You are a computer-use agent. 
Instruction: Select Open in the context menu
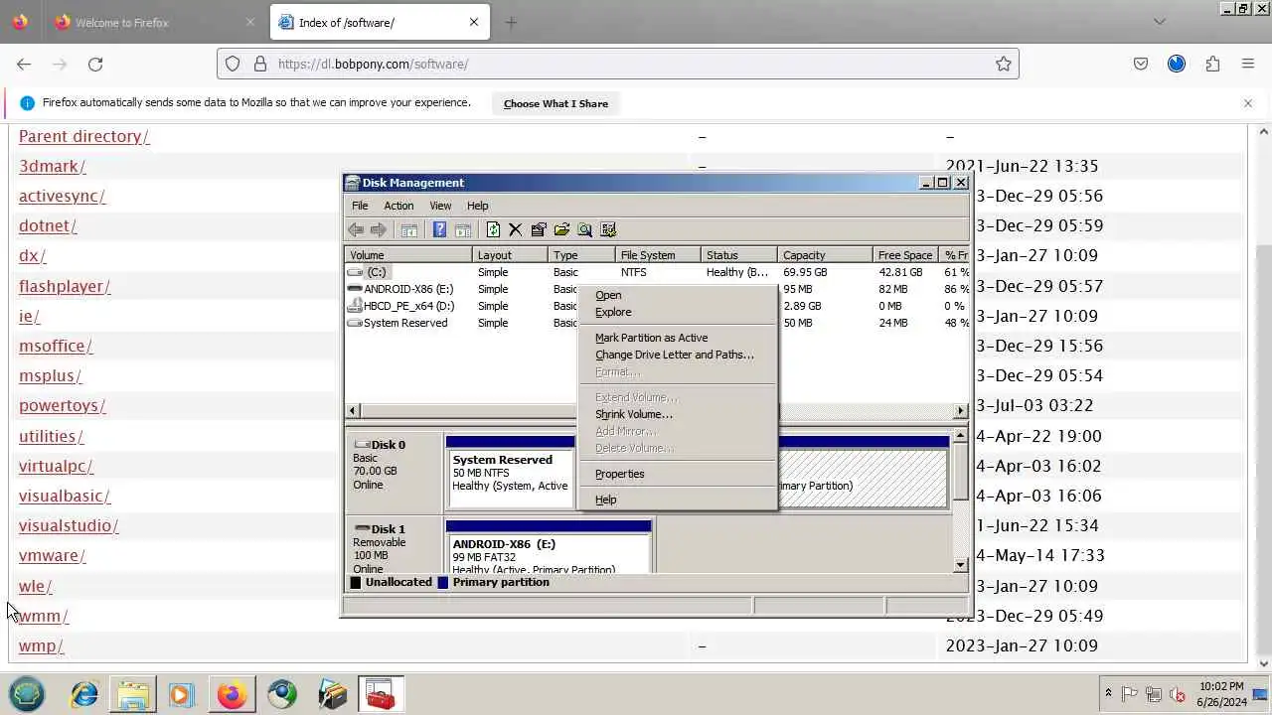click(x=677, y=295)
